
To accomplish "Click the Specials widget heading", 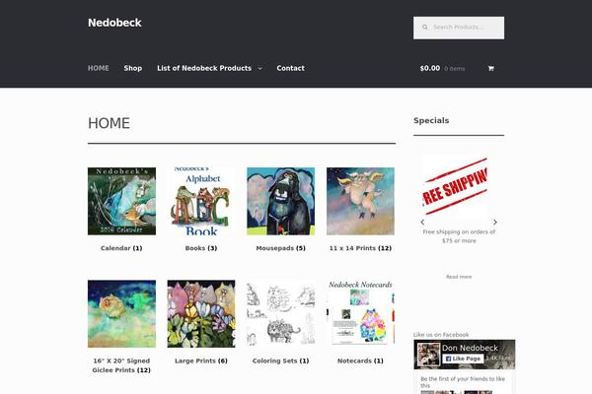I will pyautogui.click(x=431, y=120).
